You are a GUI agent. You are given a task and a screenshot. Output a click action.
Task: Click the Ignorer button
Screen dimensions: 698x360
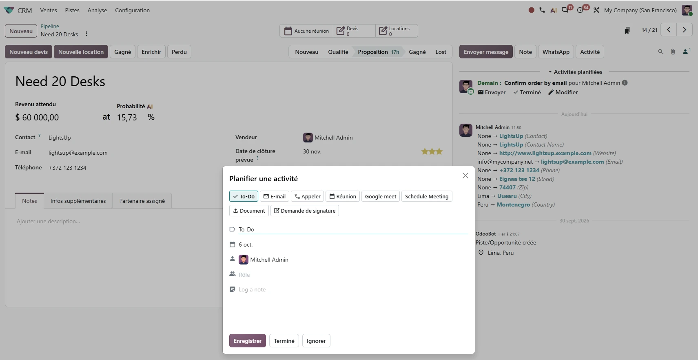[316, 341]
